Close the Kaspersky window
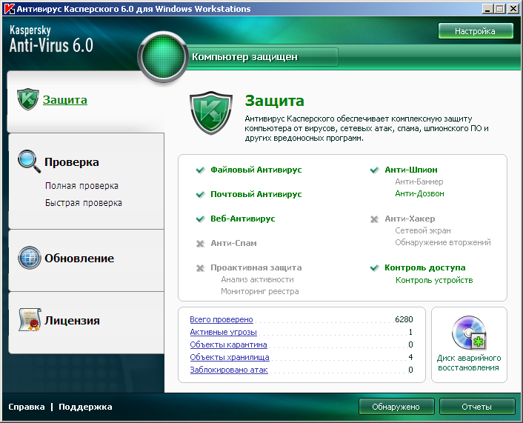Image resolution: width=523 pixels, height=423 pixels. click(x=513, y=9)
